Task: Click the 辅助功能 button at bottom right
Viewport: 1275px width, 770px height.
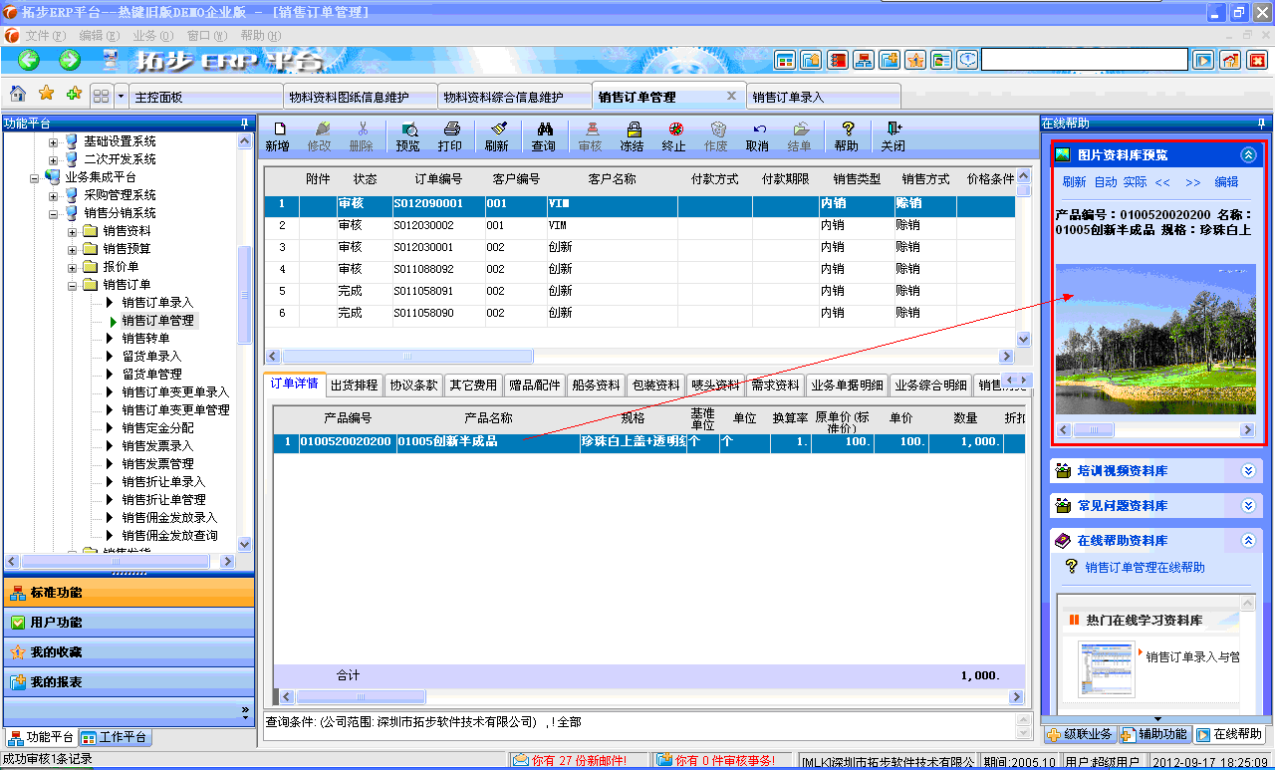Action: pyautogui.click(x=1155, y=734)
